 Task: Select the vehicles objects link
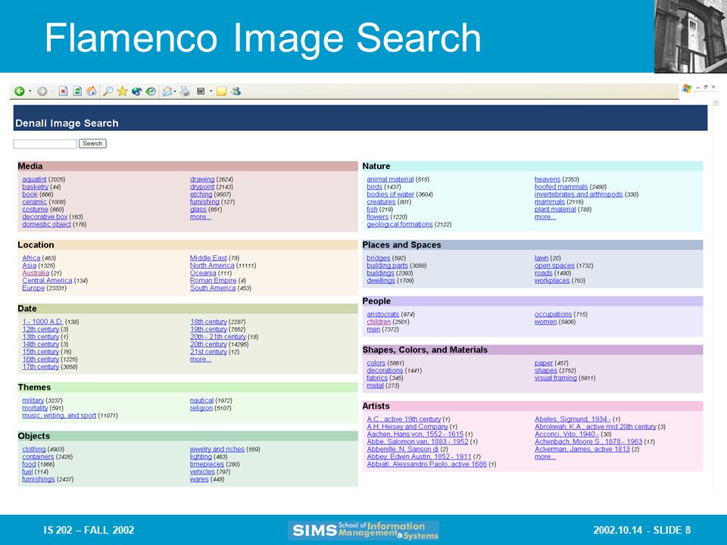click(202, 472)
